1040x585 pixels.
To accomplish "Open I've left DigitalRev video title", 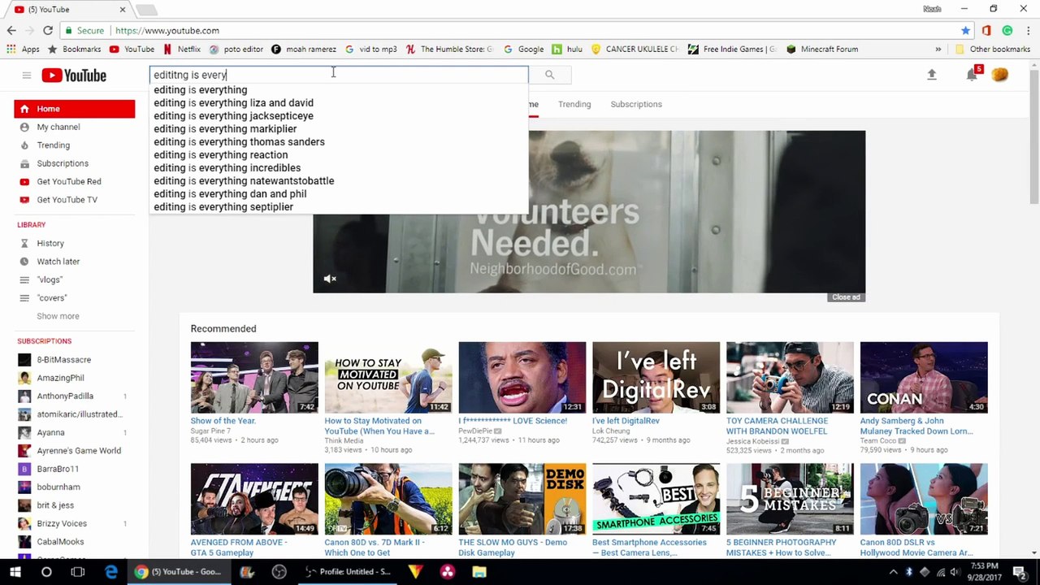I will pos(626,421).
